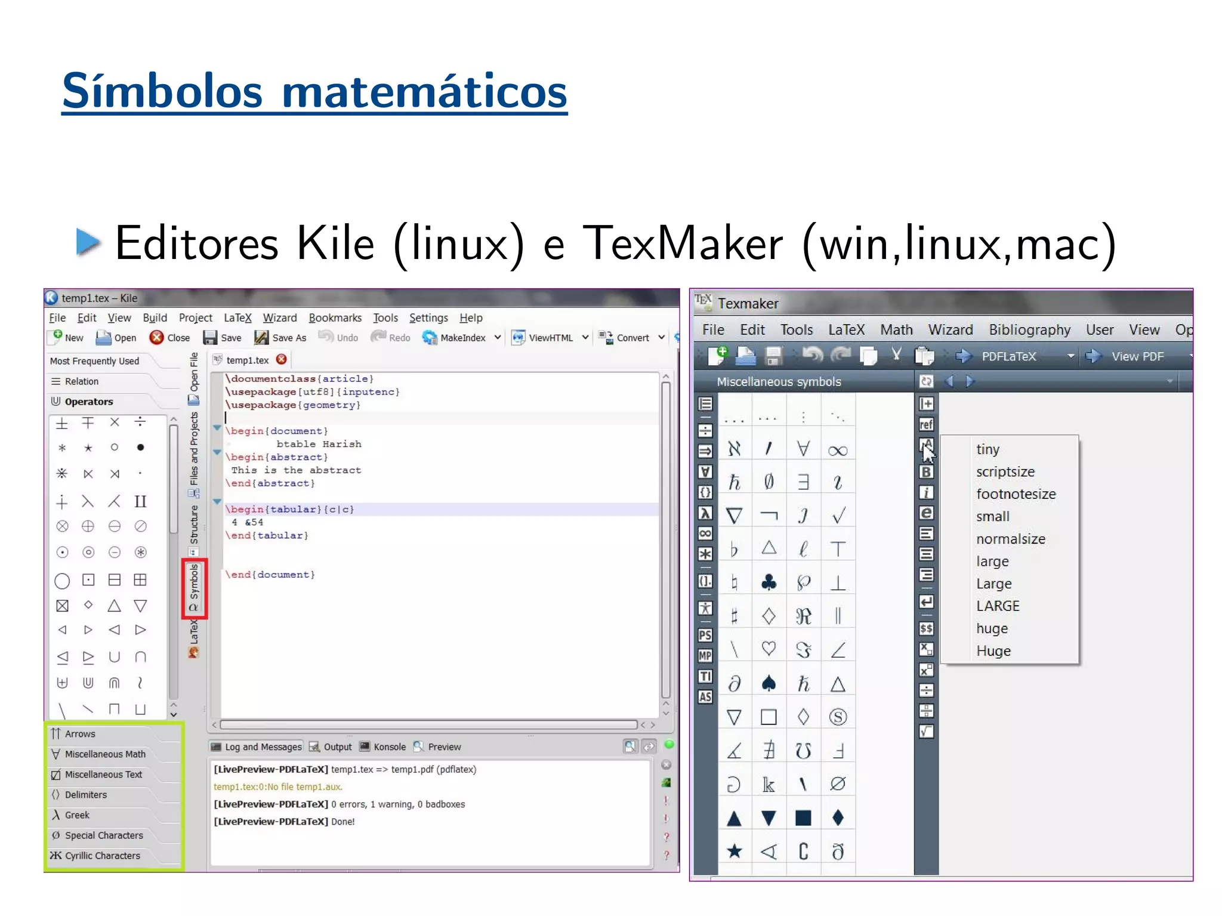Image resolution: width=1222 pixels, height=916 pixels.
Task: Click Open in the Kile toolbar
Action: pos(116,338)
